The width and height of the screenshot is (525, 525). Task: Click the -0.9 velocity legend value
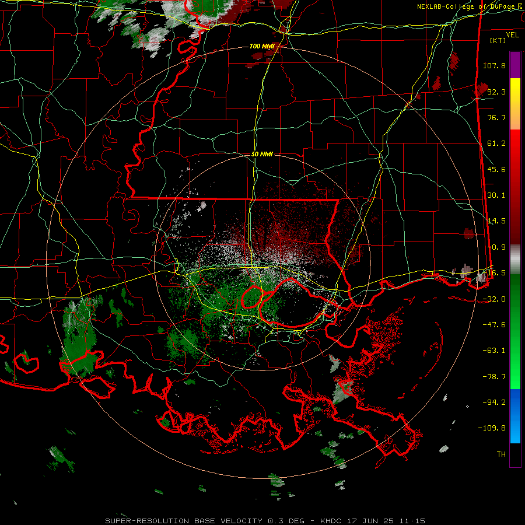click(496, 247)
